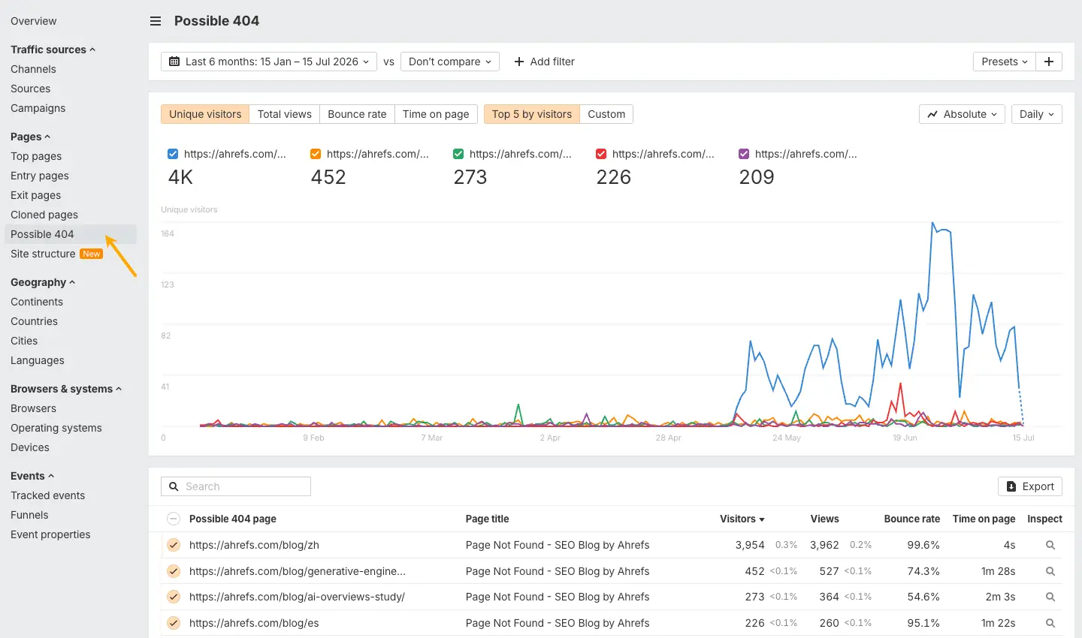Switch to the Total views tab
This screenshot has height=638, width=1082.
tap(284, 114)
